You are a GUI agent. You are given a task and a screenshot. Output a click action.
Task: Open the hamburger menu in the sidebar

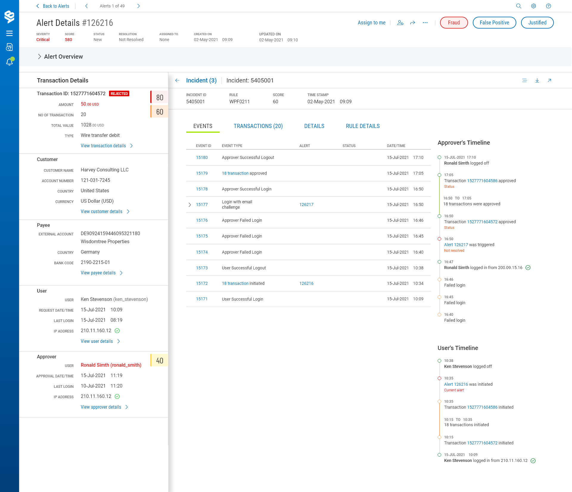coord(10,33)
